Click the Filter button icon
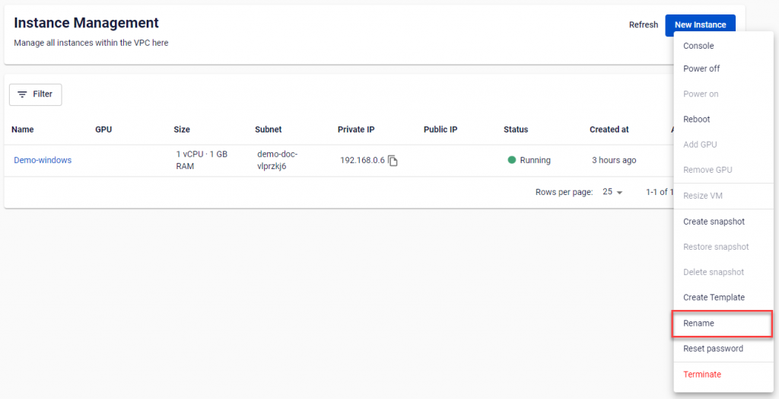 [x=22, y=94]
